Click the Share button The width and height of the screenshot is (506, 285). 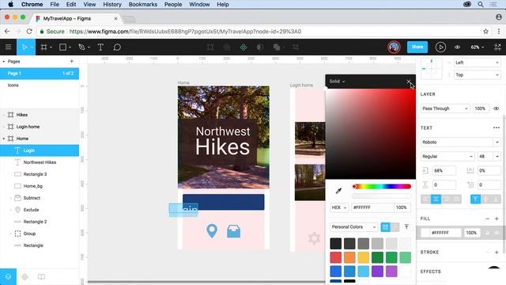tap(417, 47)
